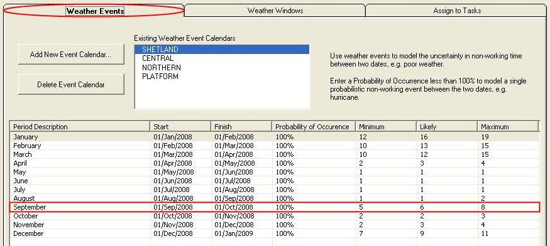This screenshot has height=246, width=550.
Task: Open the Assign to Tasks tab
Action: (x=457, y=11)
